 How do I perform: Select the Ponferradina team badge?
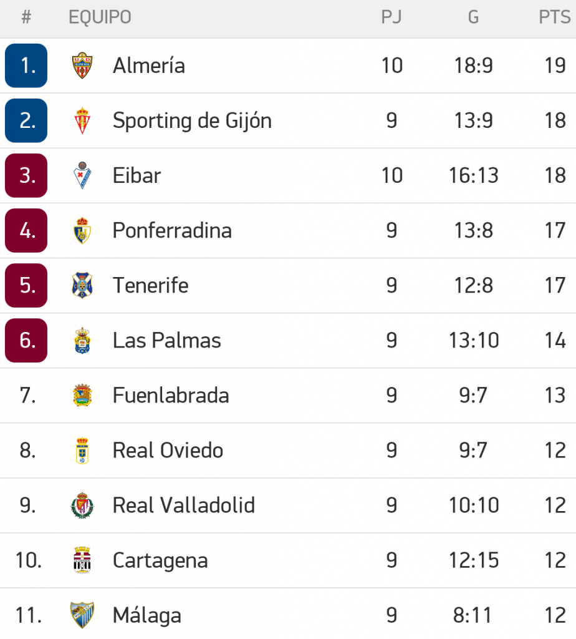pos(82,230)
